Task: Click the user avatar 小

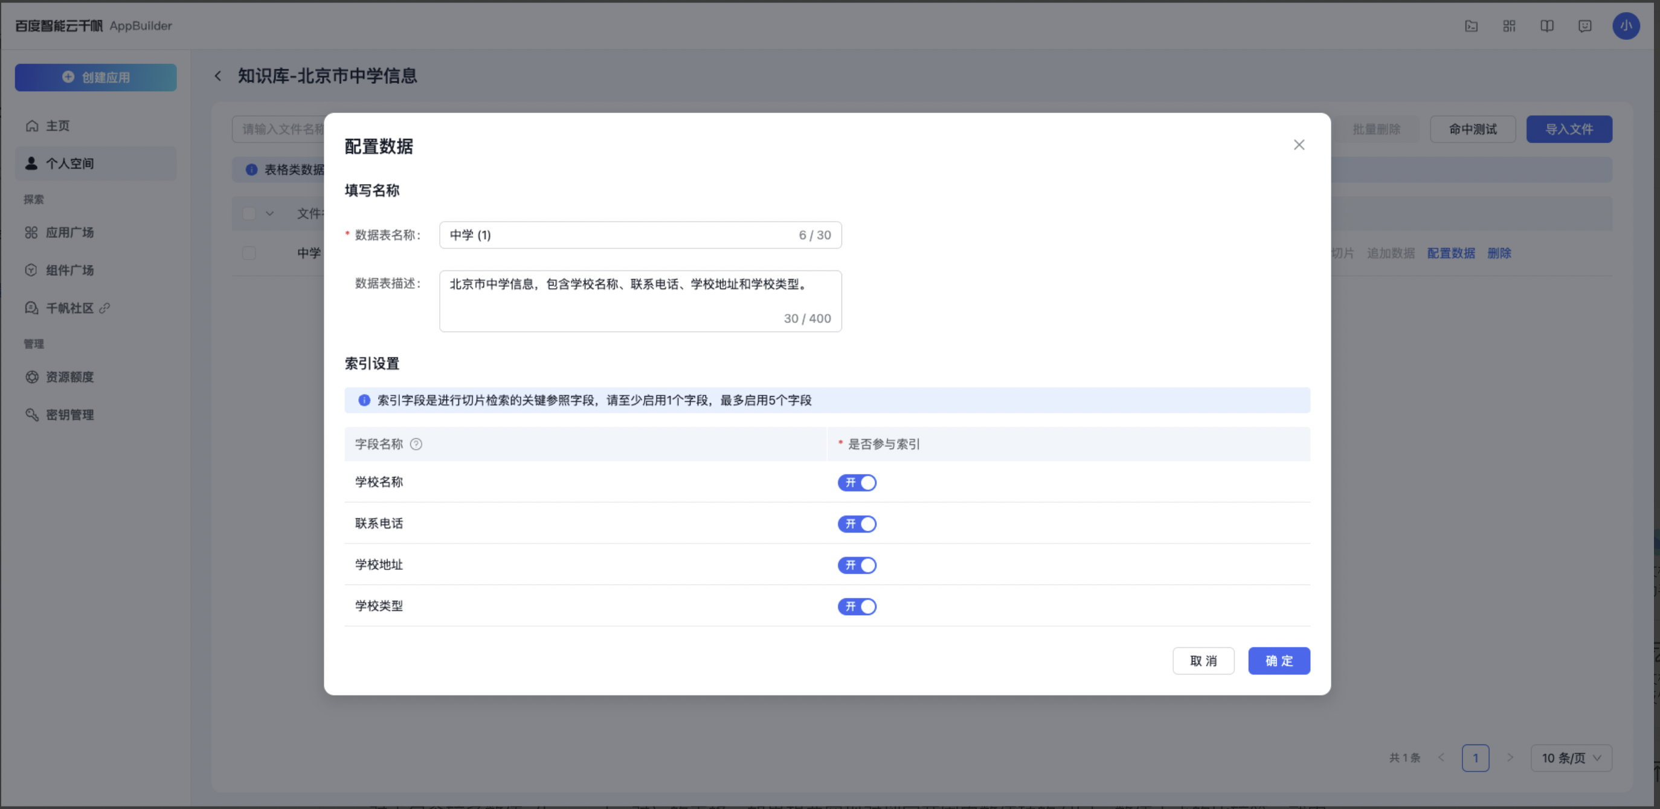Action: tap(1626, 26)
